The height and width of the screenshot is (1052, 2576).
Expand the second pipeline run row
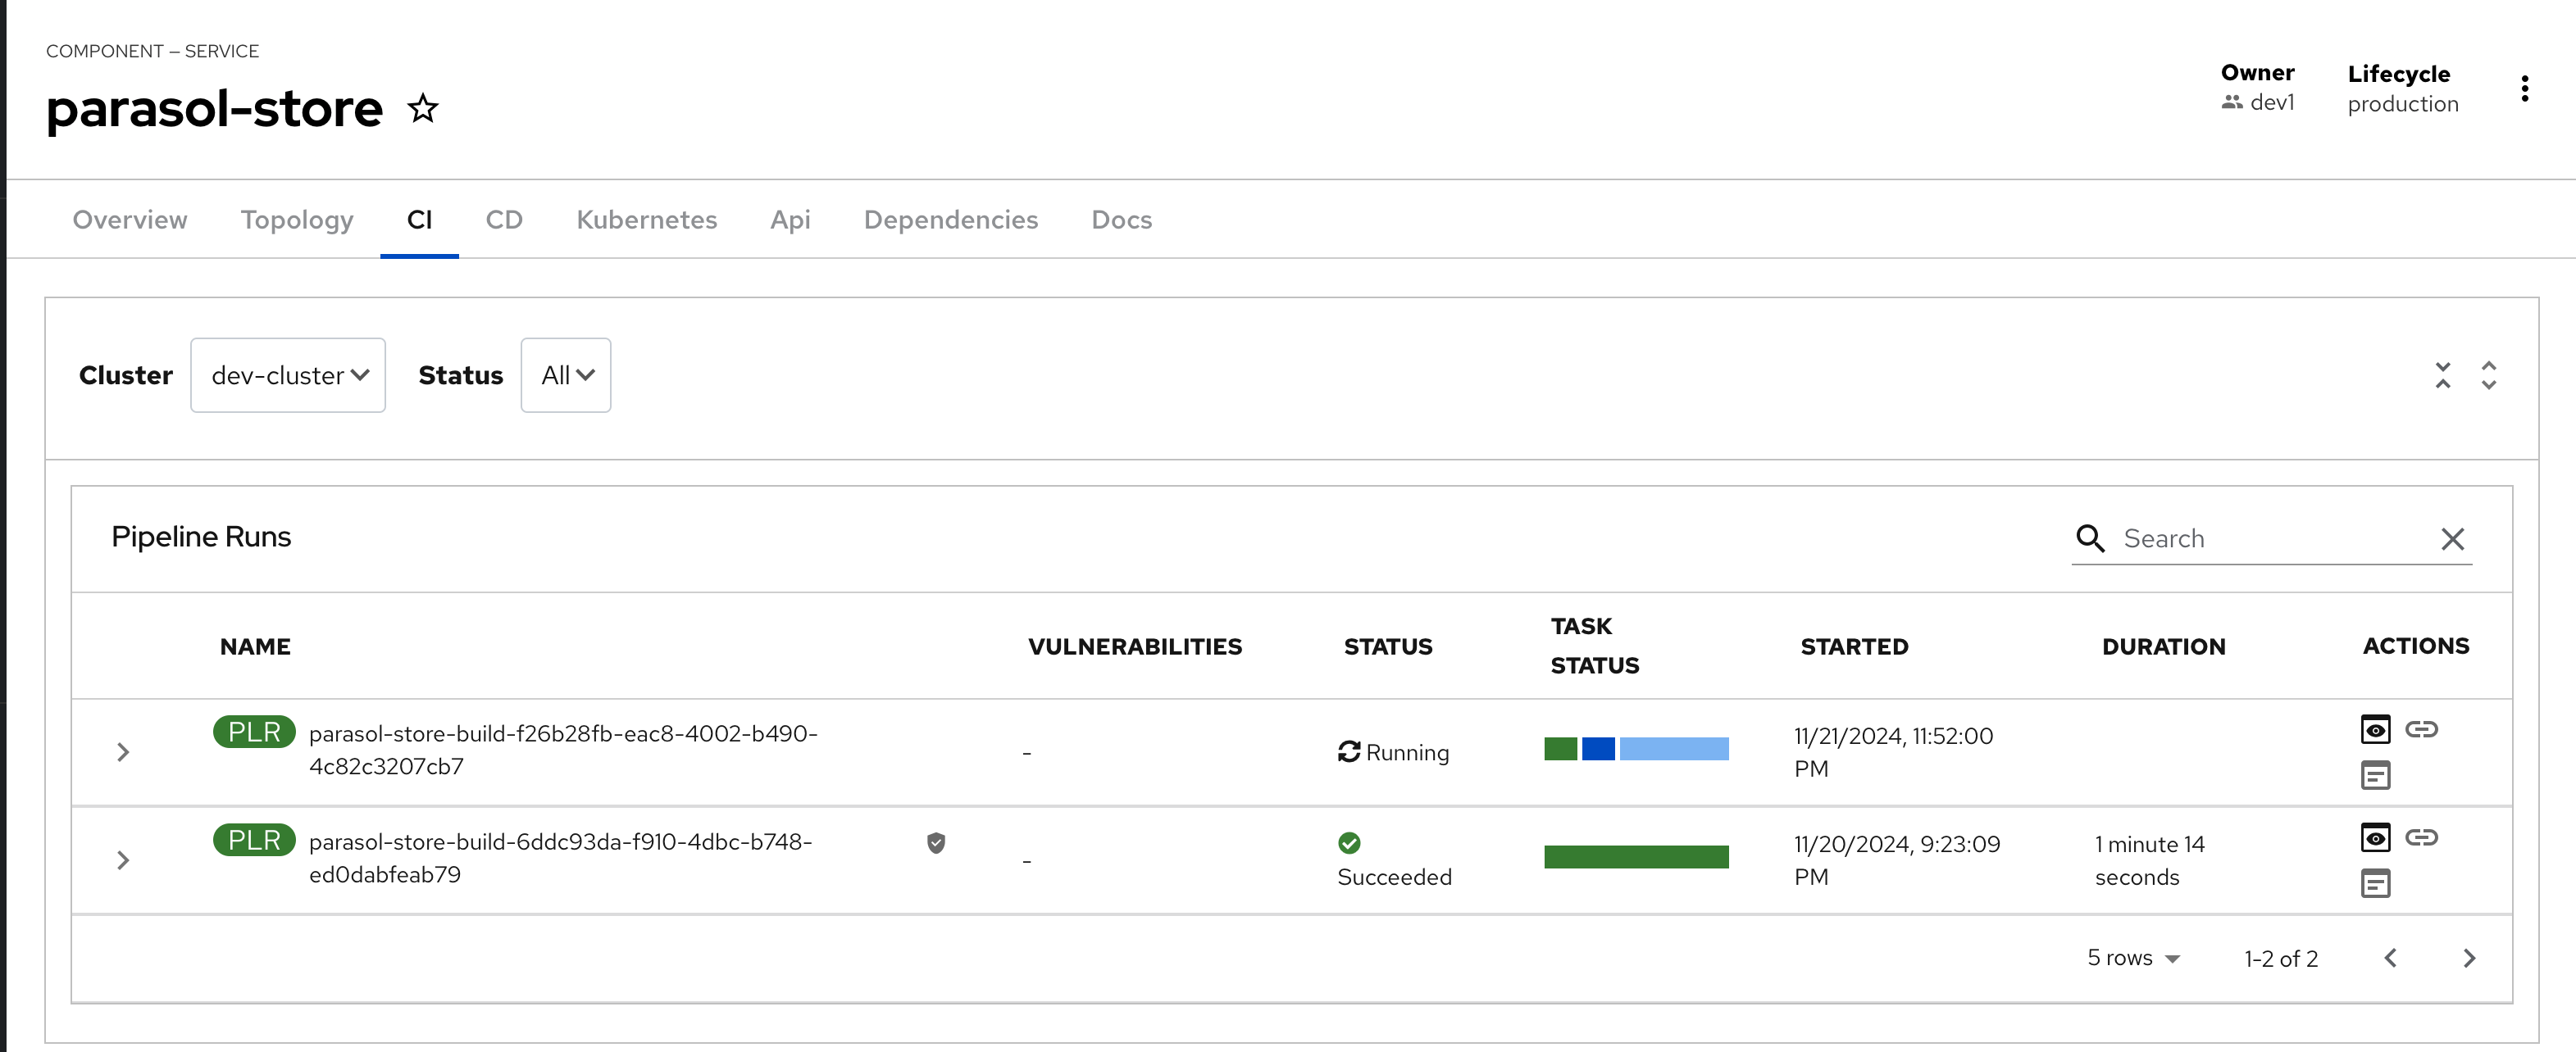pyautogui.click(x=125, y=859)
